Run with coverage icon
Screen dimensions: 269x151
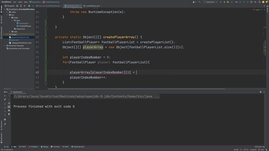pos(228,2)
